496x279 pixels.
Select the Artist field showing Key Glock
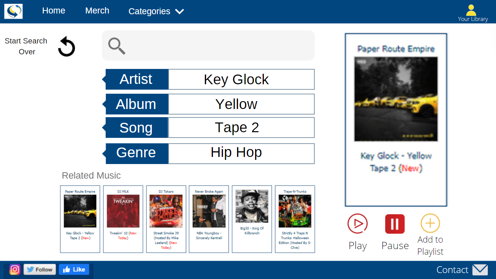pyautogui.click(x=241, y=79)
